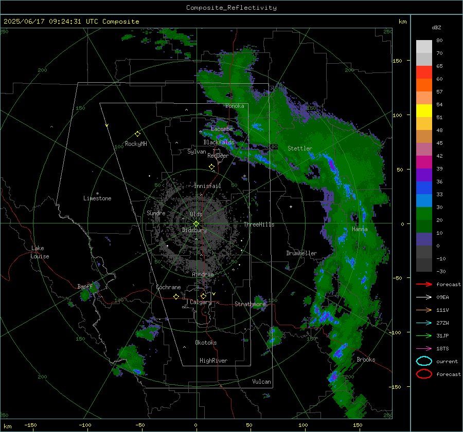Click the 09EA legend label
This screenshot has width=463, height=432.
point(442,297)
